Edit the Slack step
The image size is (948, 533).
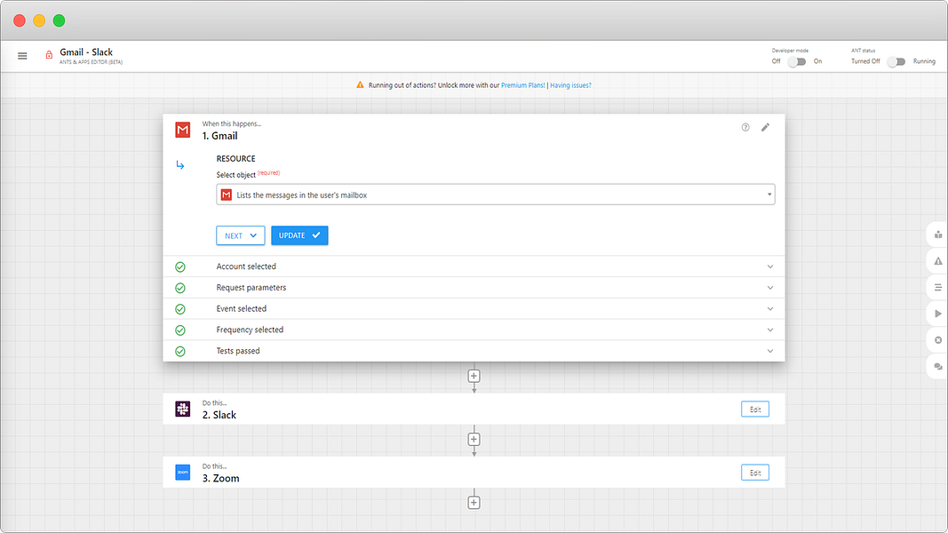pos(755,410)
